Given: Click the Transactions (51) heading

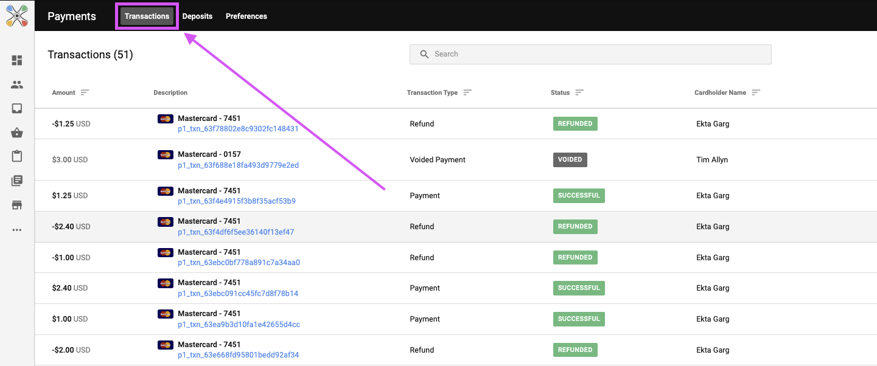Looking at the screenshot, I should (x=90, y=55).
